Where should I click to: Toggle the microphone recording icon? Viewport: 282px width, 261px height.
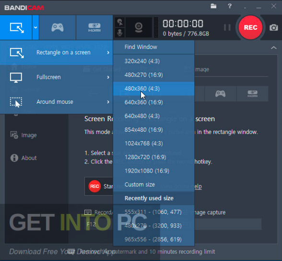click(x=120, y=33)
